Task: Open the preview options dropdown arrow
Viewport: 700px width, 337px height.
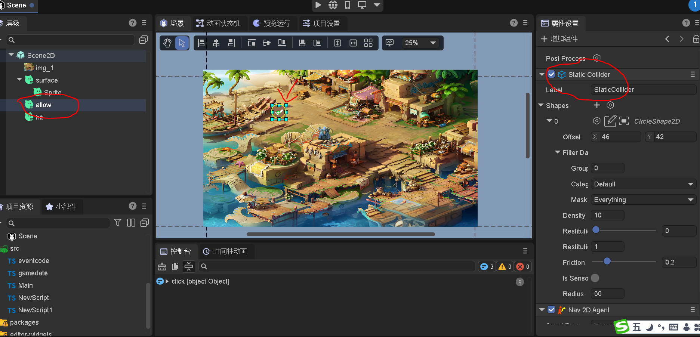Action: coord(377,5)
